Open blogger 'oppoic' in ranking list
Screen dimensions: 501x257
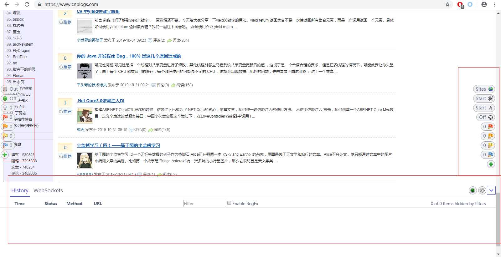pos(18,19)
